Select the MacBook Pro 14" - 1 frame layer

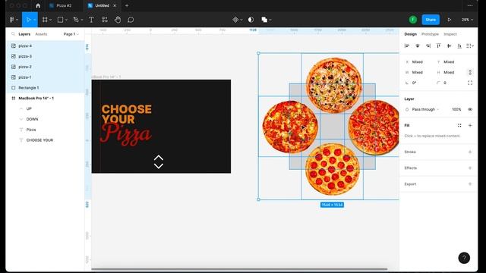[x=46, y=98]
